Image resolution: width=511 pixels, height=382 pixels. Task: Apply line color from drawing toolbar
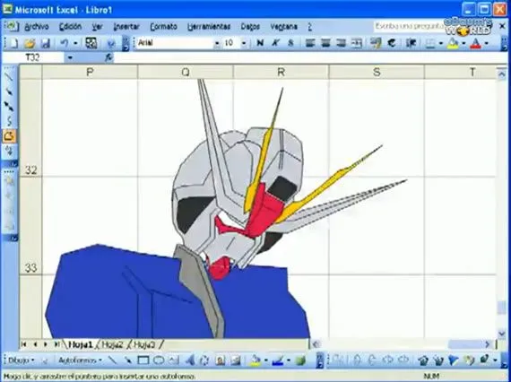(278, 360)
